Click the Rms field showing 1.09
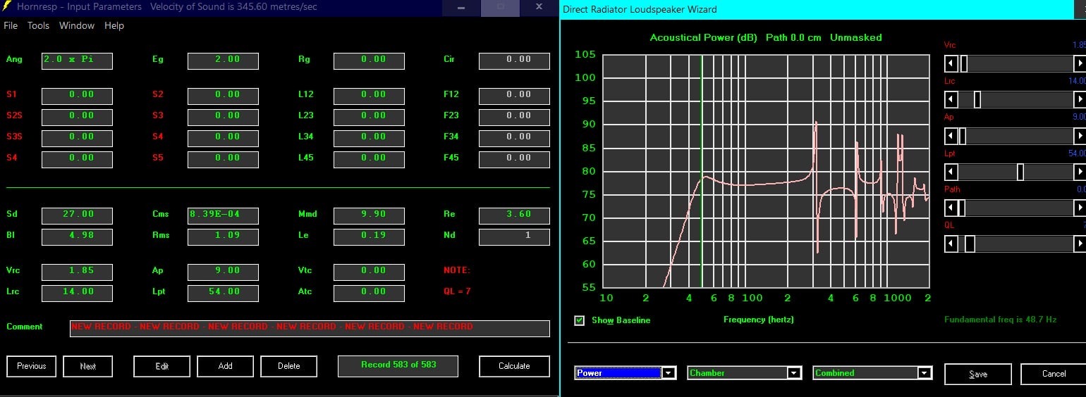This screenshot has width=1086, height=397. tap(223, 237)
